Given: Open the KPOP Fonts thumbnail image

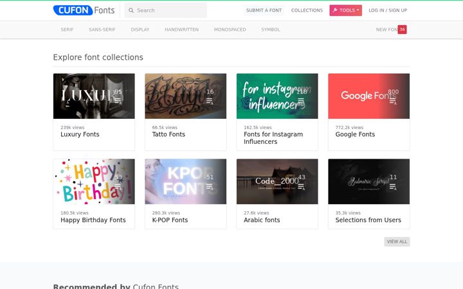Looking at the screenshot, I should pyautogui.click(x=185, y=181).
